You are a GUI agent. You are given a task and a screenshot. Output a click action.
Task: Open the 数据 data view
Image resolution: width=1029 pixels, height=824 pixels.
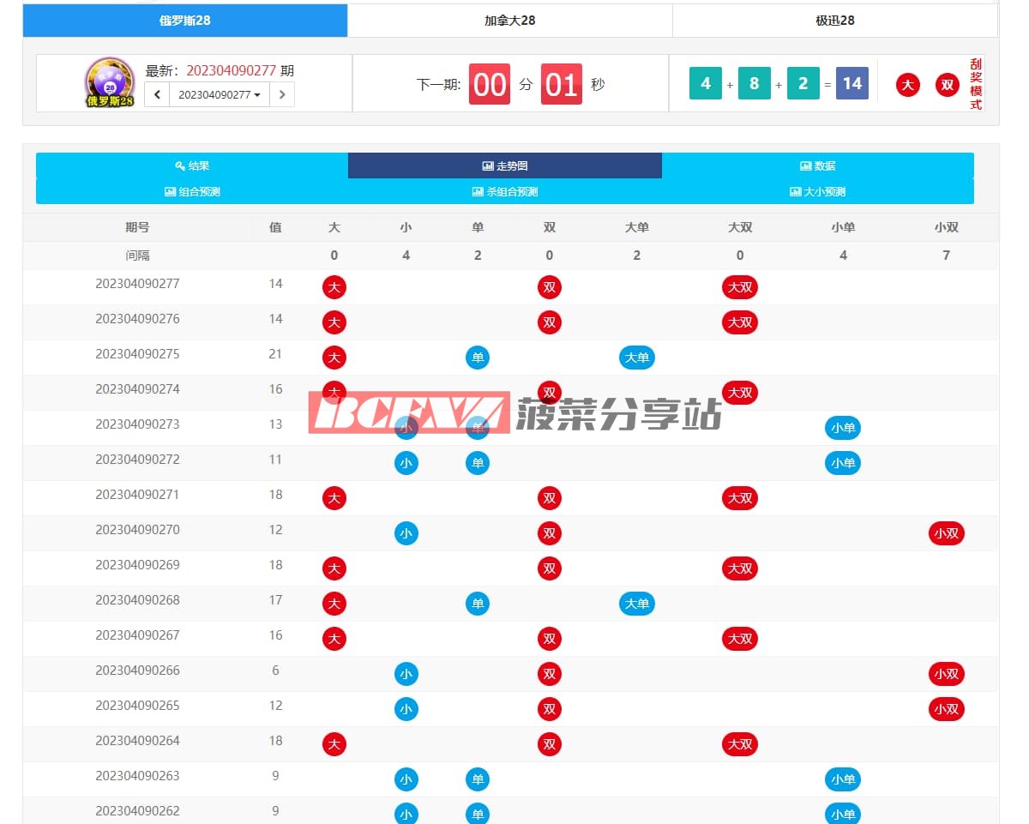coord(817,165)
